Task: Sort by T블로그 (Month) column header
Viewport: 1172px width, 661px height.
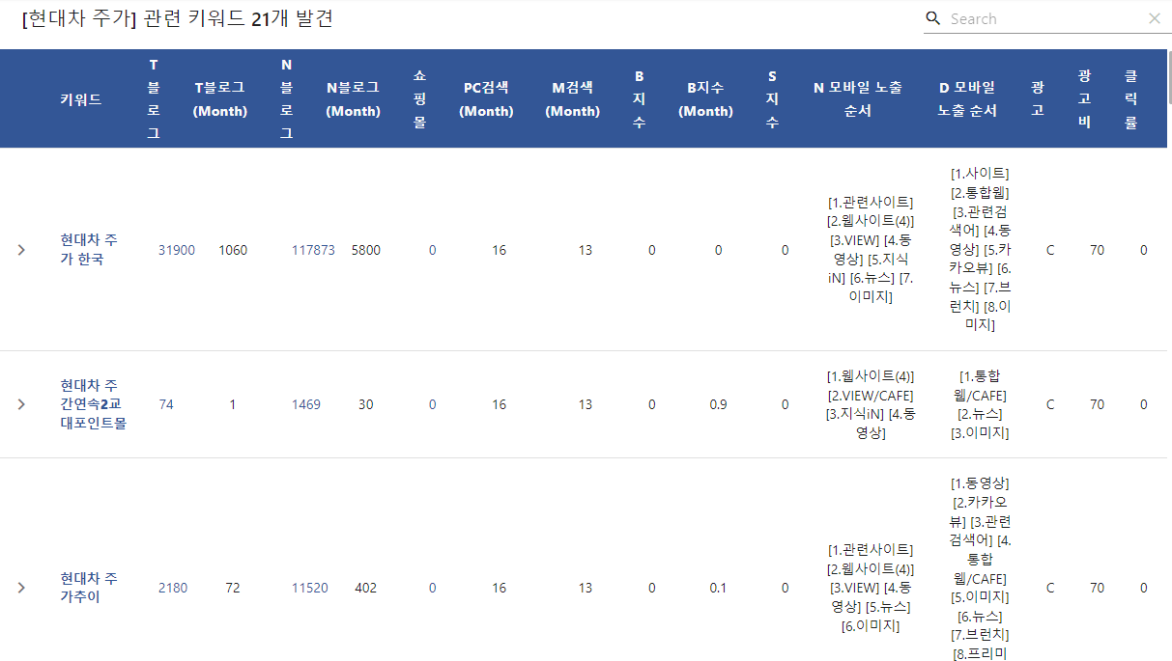Action: coord(219,99)
